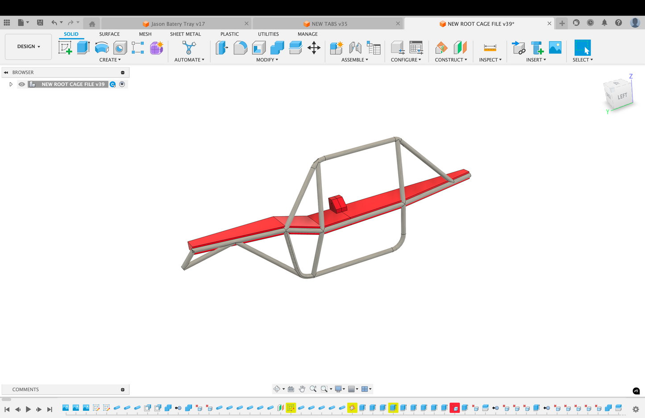Open the timeline settings gear

pyautogui.click(x=636, y=409)
